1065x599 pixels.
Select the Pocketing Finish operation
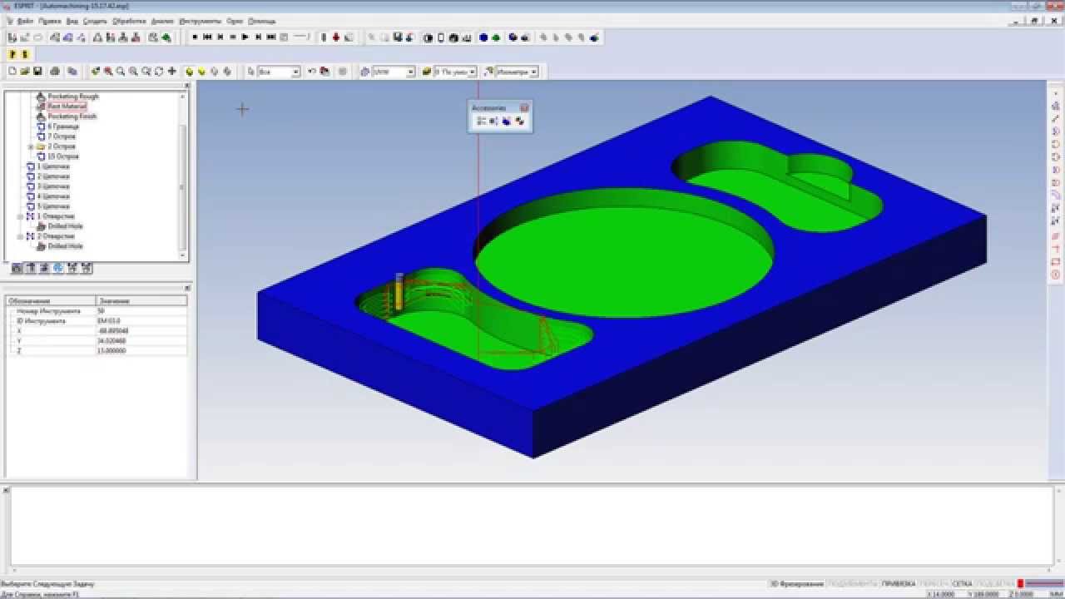(72, 116)
